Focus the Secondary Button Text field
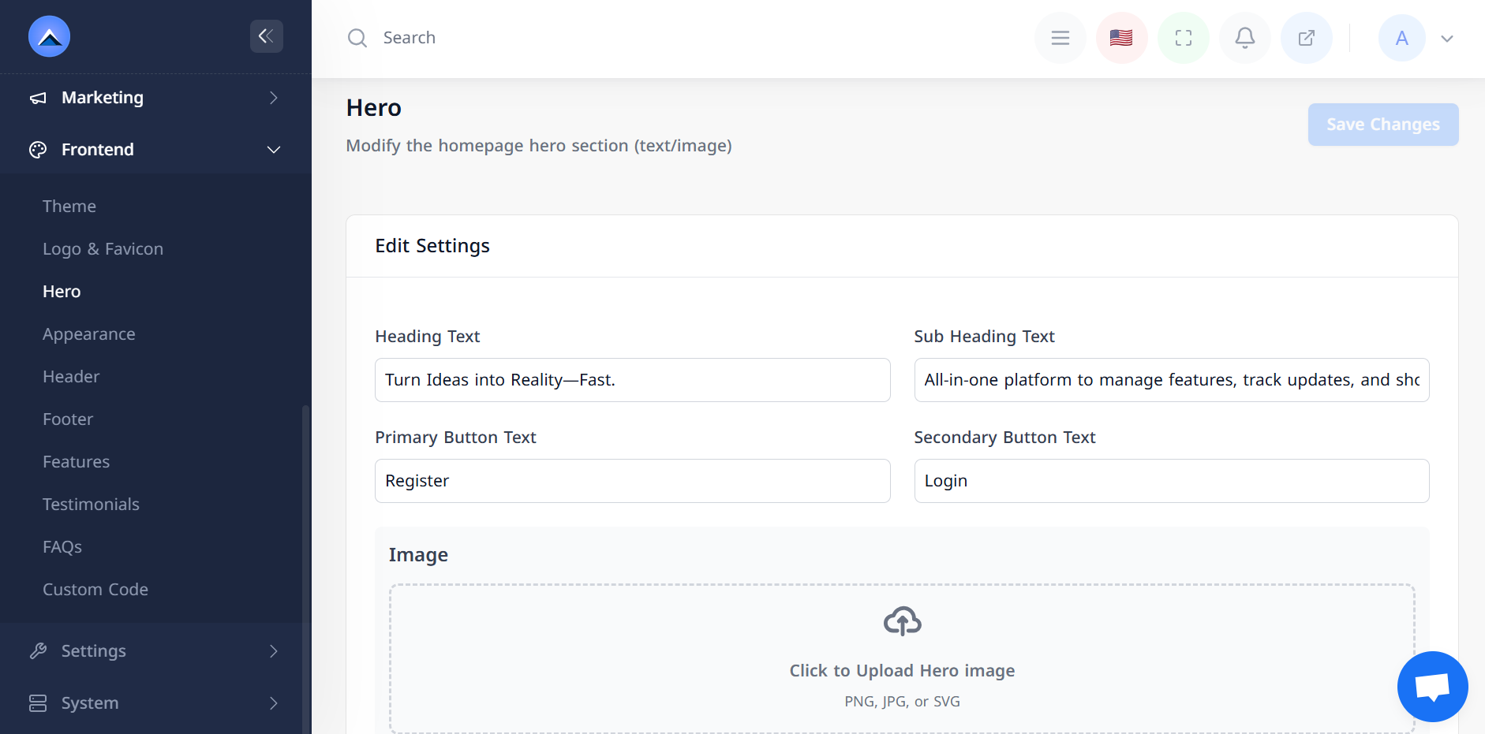This screenshot has height=734, width=1485. click(1171, 481)
